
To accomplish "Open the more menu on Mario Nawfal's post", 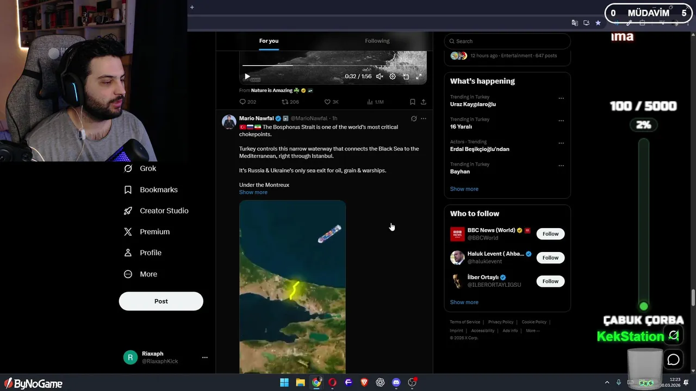I will pos(424,118).
